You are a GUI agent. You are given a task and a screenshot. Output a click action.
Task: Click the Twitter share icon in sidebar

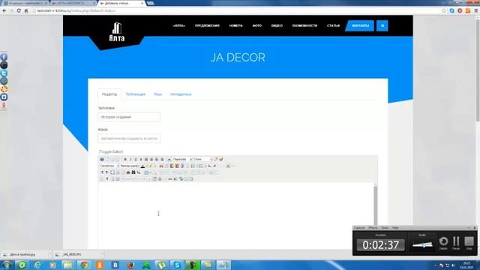tap(4, 73)
